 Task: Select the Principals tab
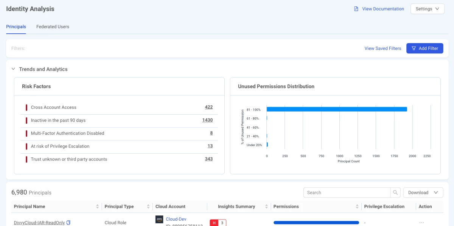coord(16,27)
